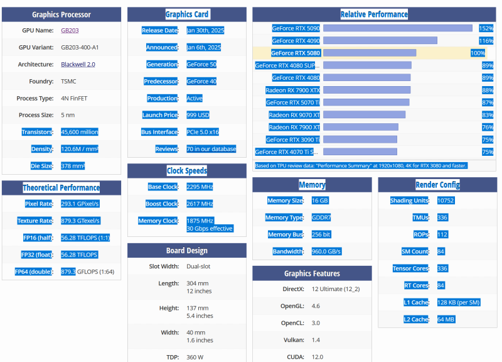The width and height of the screenshot is (502, 362).
Task: Click the '4N FinFET' process type value
Action: [74, 99]
